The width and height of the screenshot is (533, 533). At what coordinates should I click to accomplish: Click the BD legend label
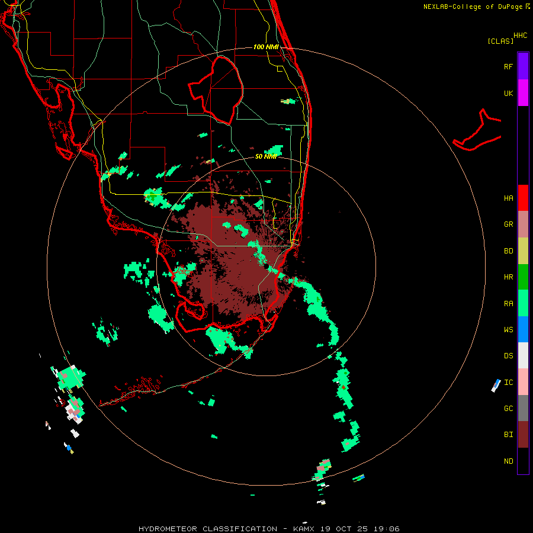pyautogui.click(x=508, y=251)
